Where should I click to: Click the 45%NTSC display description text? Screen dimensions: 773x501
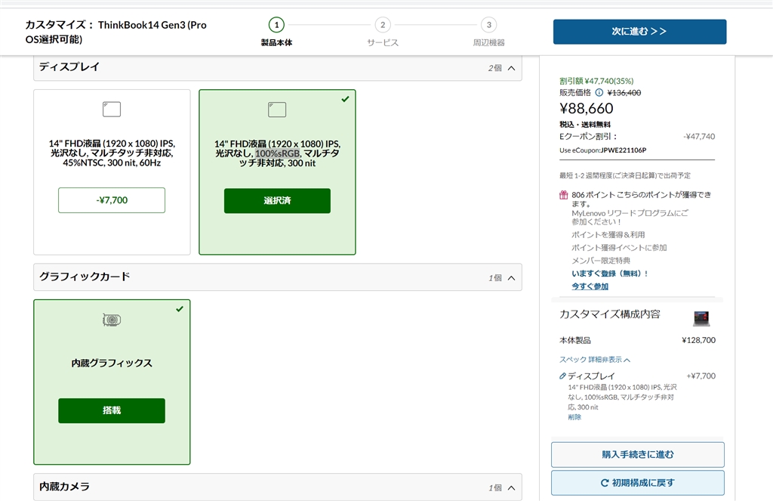[x=112, y=153]
